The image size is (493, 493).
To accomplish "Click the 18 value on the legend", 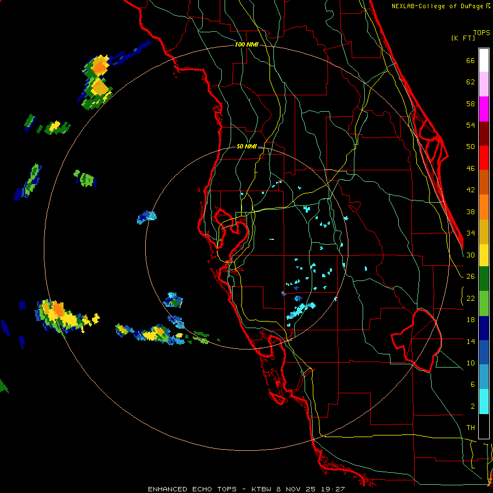I will (x=471, y=320).
